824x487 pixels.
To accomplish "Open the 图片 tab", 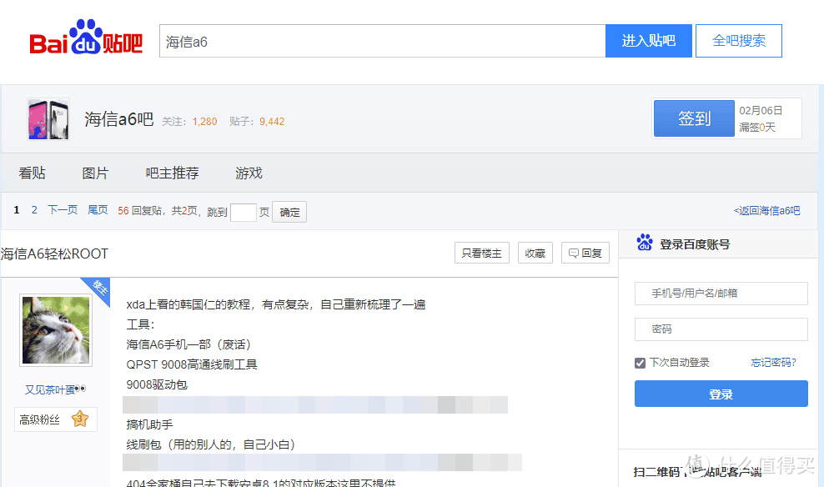I will coord(95,173).
